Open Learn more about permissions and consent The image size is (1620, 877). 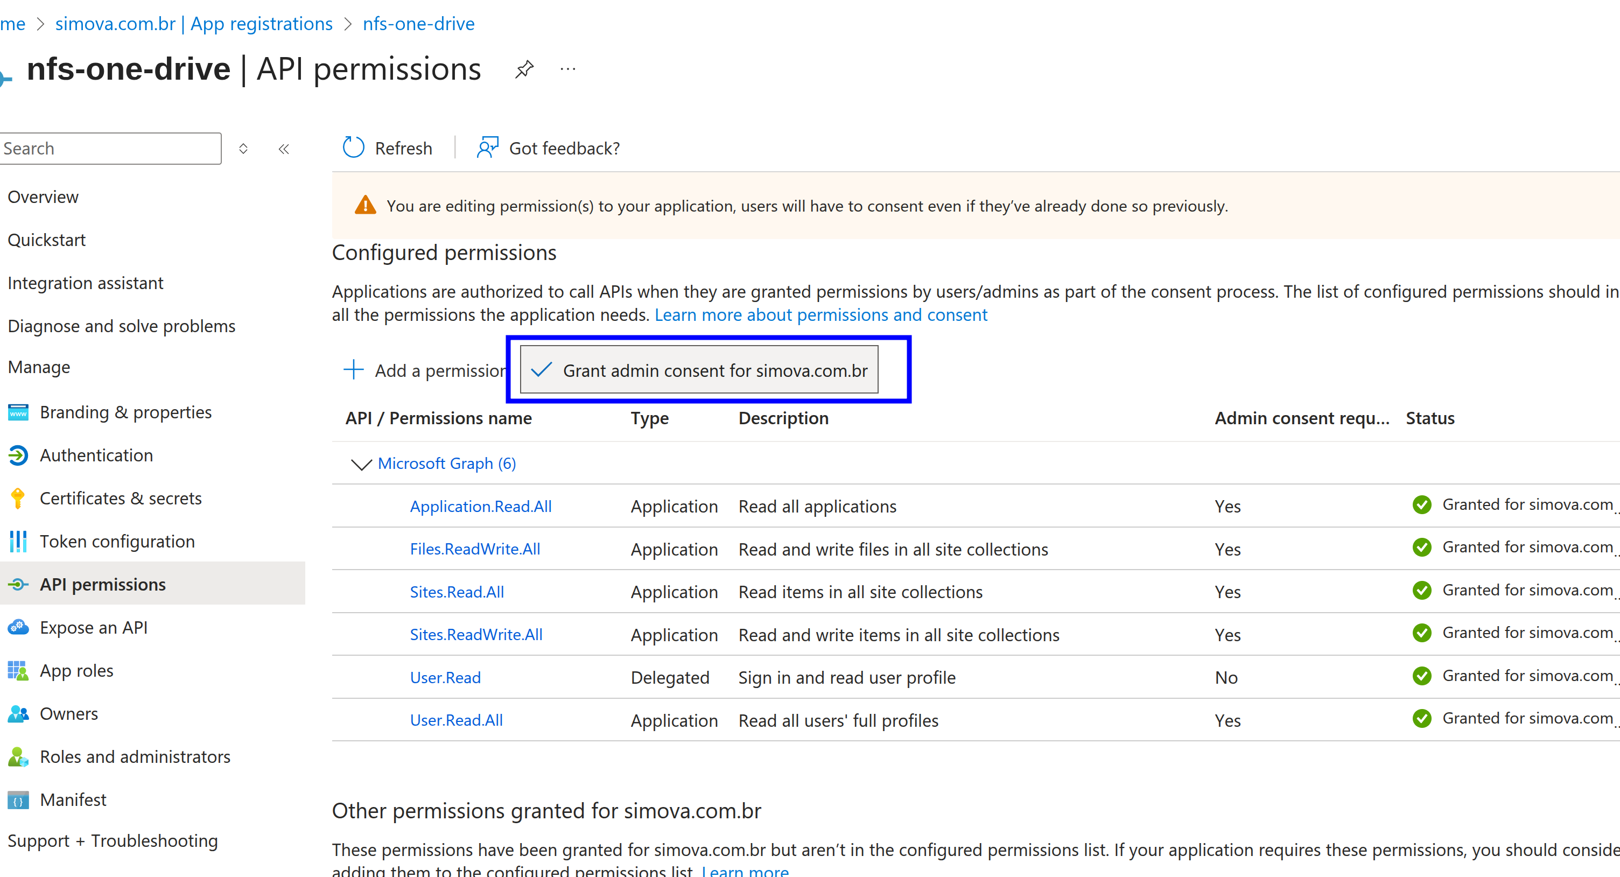pos(820,315)
